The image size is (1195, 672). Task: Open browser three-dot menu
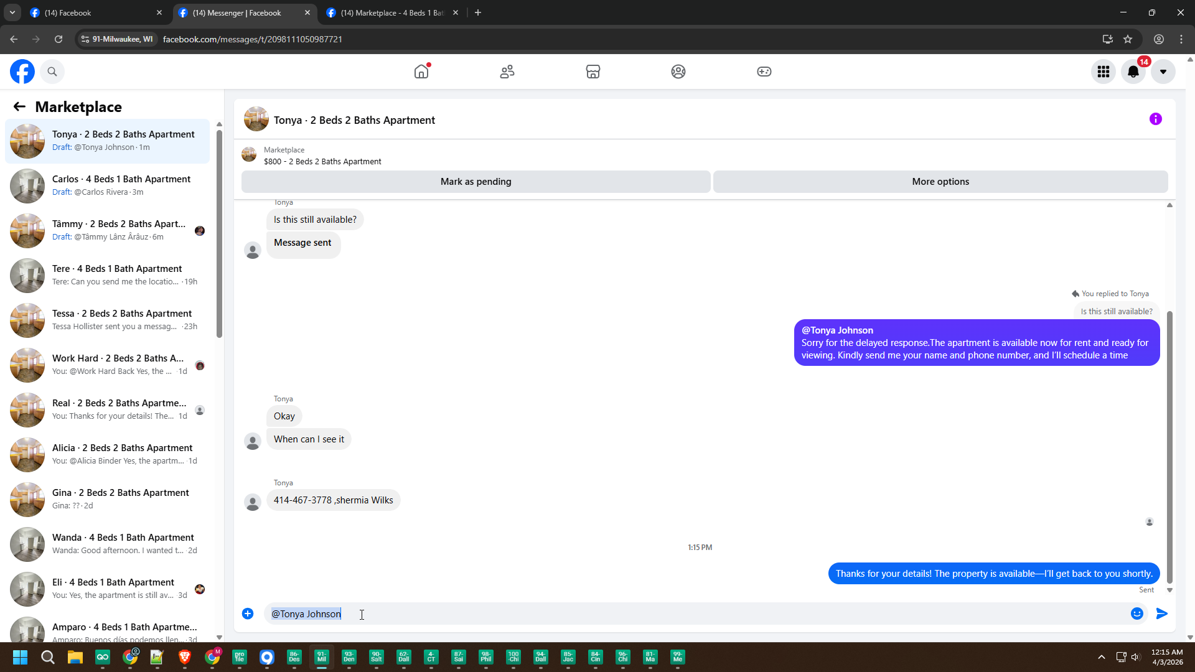coord(1181,39)
